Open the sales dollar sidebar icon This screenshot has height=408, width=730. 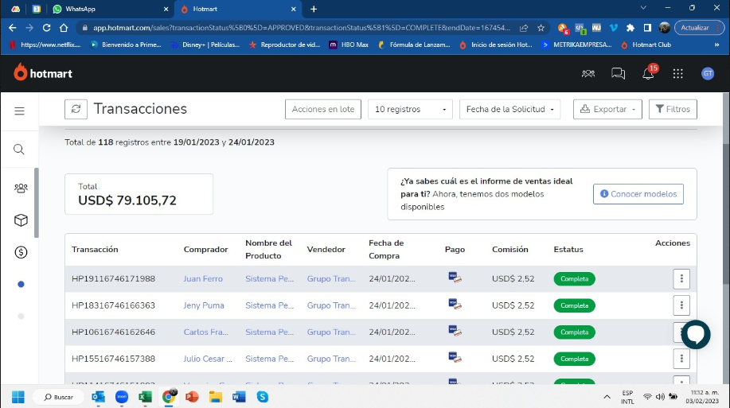coord(21,252)
